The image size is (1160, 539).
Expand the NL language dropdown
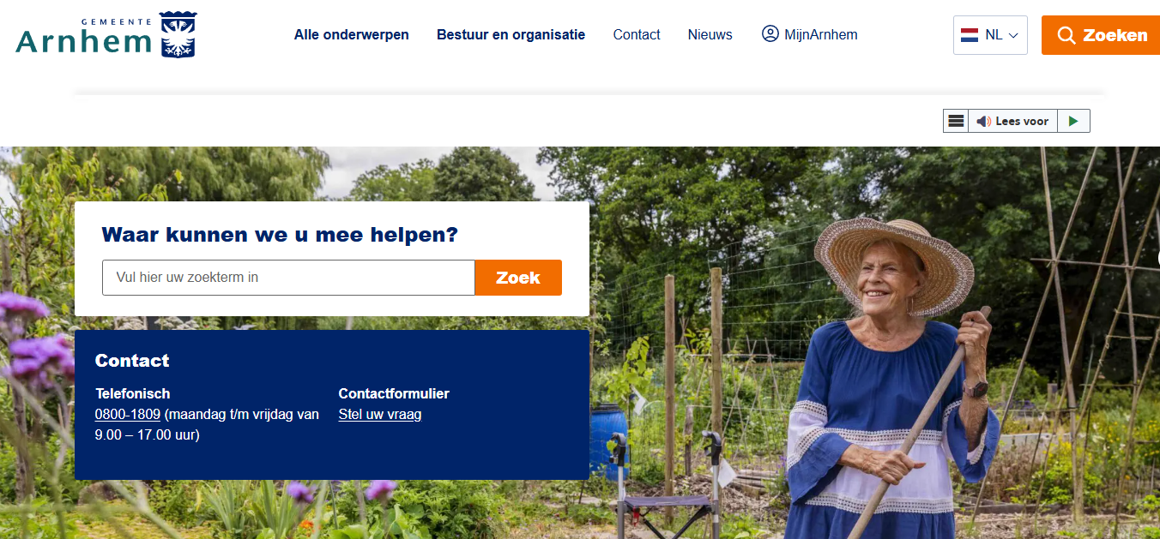990,35
